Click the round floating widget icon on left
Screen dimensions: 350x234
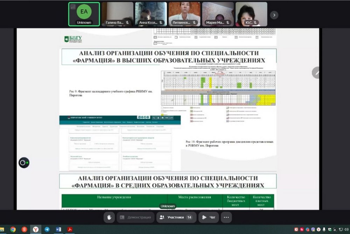point(24,163)
